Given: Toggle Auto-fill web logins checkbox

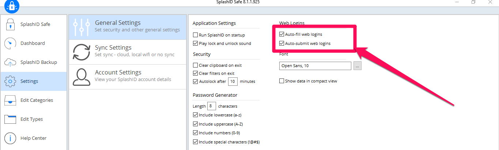Looking at the screenshot, I should click(281, 34).
